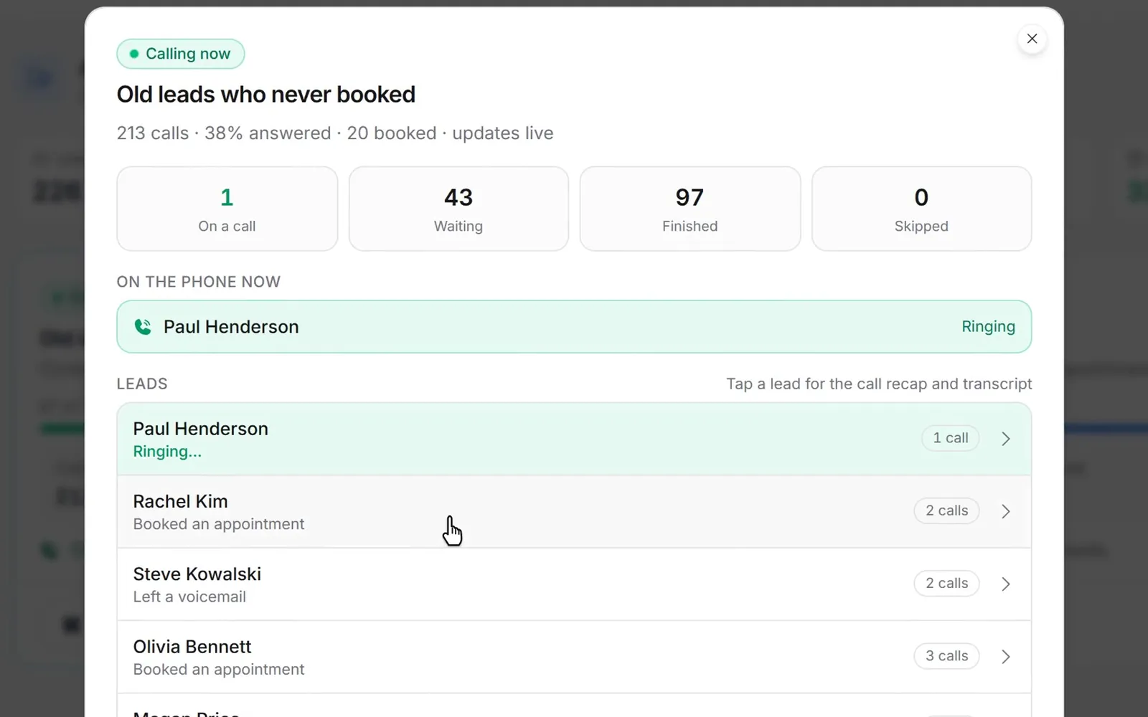Expand Rachel Kim lead chevron
Screen dimensions: 1148x717
[1006, 511]
